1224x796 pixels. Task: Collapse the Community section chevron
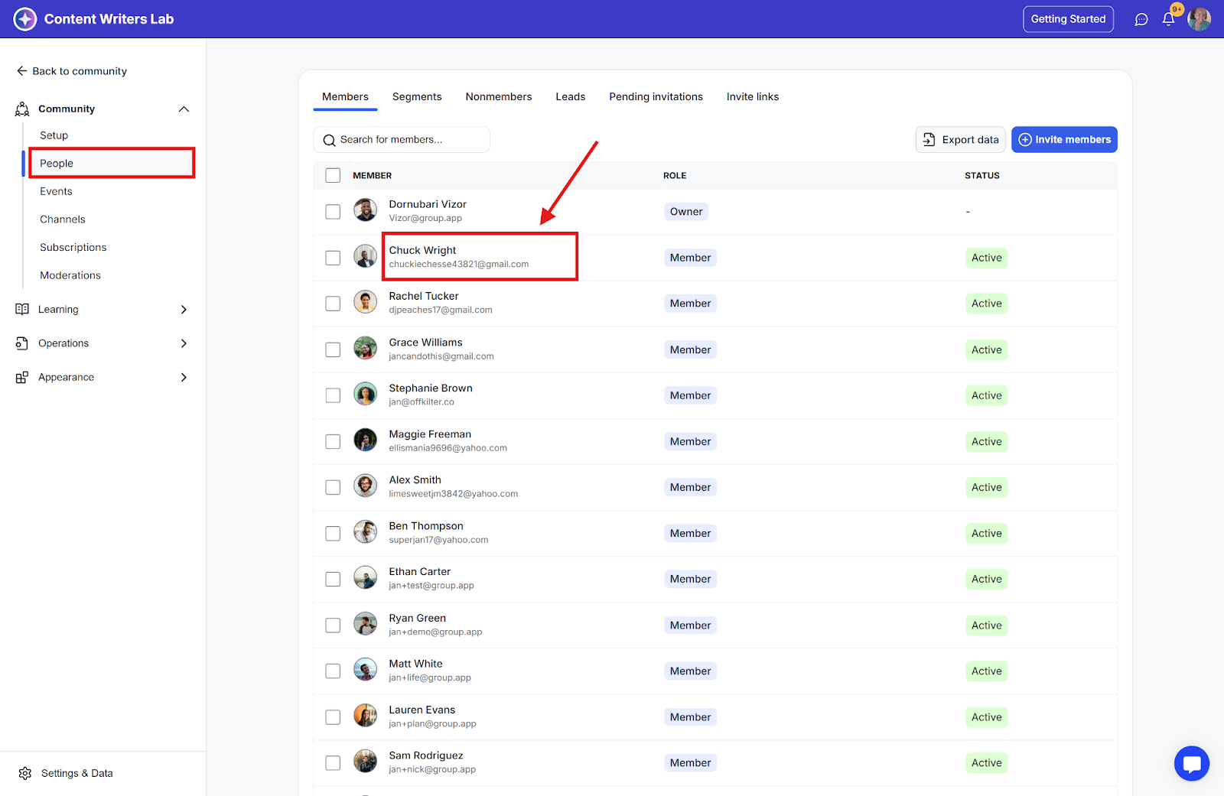[184, 109]
